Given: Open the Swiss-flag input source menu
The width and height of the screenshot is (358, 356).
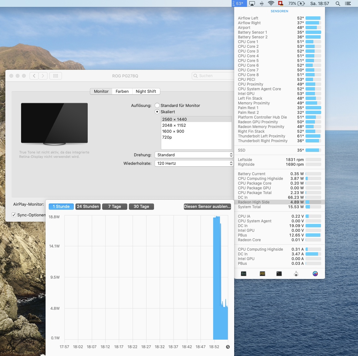Looking at the screenshot, I should (x=281, y=3).
